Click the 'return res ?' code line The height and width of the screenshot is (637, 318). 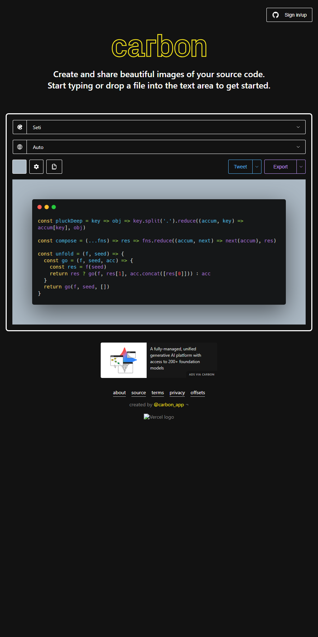tap(130, 274)
